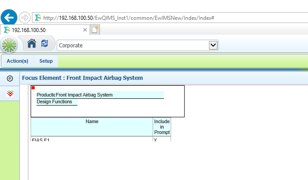The image size is (308, 180).
Task: Click the red square marker icon
Action: [x=33, y=88]
